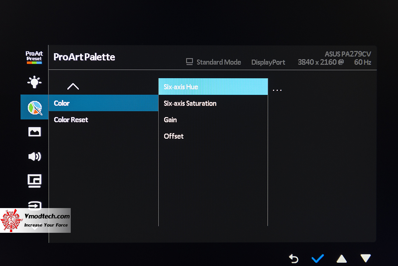The height and width of the screenshot is (266, 398).
Task: Confirm selection with the blue checkmark
Action: 317,258
